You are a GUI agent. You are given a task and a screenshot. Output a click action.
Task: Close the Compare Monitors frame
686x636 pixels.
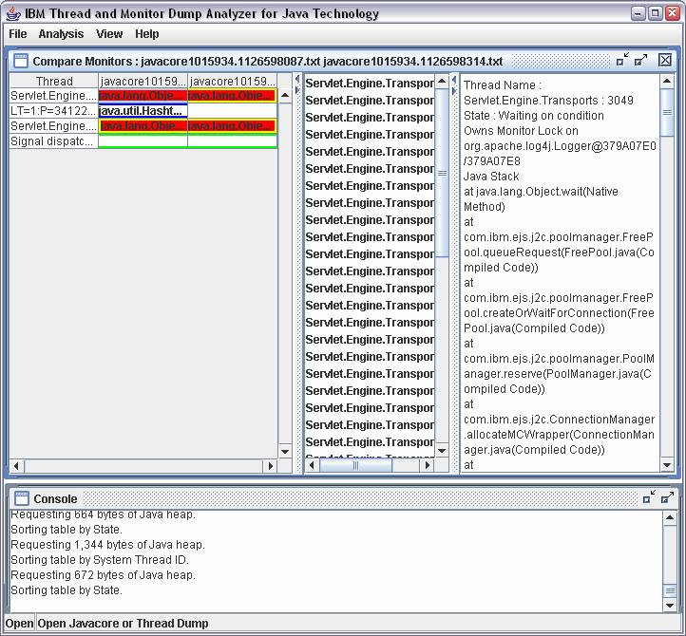point(665,60)
